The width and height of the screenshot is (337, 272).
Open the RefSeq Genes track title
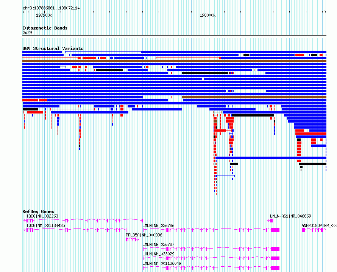38,211
